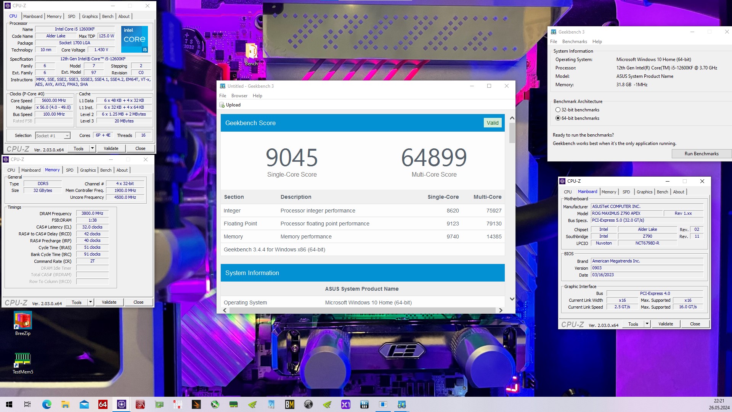Open the first NVIDIA taskbar icon left of the hard drive icon
The image size is (732, 412).
pyautogui.click(x=252, y=404)
